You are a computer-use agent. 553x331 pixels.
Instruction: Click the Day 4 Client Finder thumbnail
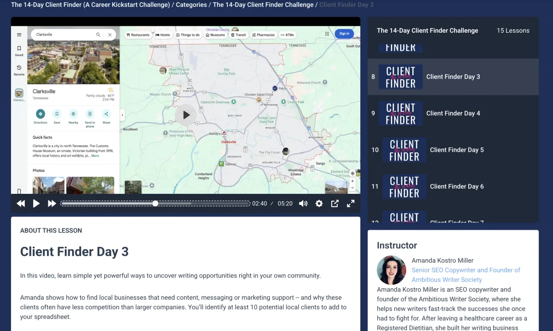click(x=400, y=113)
